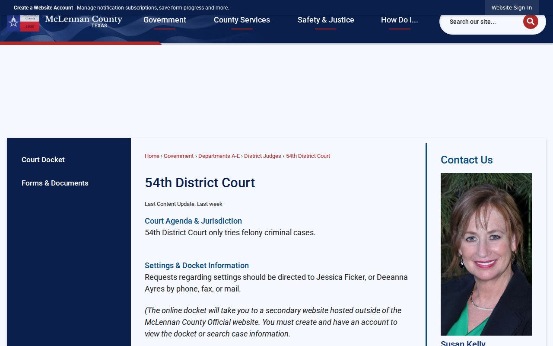Screen dimensions: 553x346
Task: Click the Website Sign In button
Action: [x=512, y=8]
